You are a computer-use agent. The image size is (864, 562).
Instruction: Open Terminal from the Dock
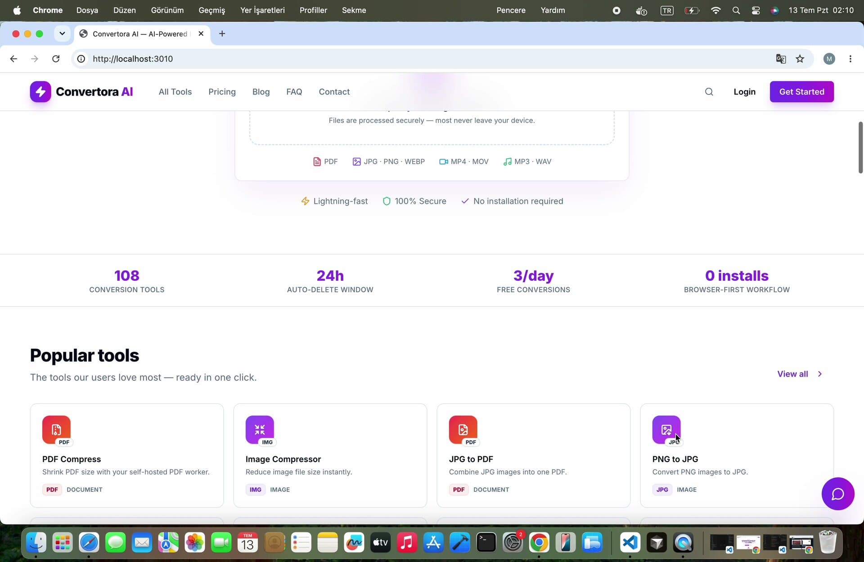[x=486, y=543]
